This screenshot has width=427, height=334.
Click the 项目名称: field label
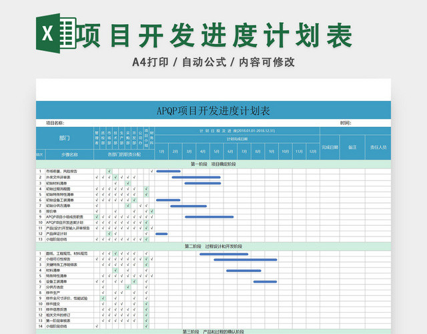pyautogui.click(x=55, y=123)
